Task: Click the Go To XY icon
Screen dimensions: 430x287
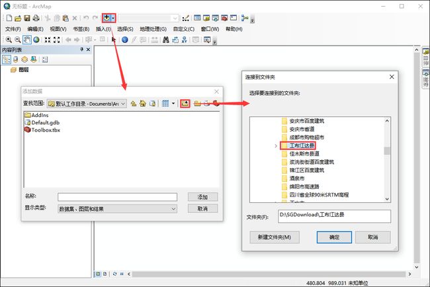Action: [184, 40]
